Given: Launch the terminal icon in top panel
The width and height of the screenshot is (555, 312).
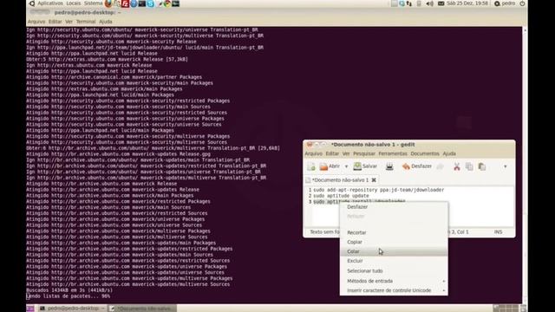Looking at the screenshot, I should click(142, 3).
